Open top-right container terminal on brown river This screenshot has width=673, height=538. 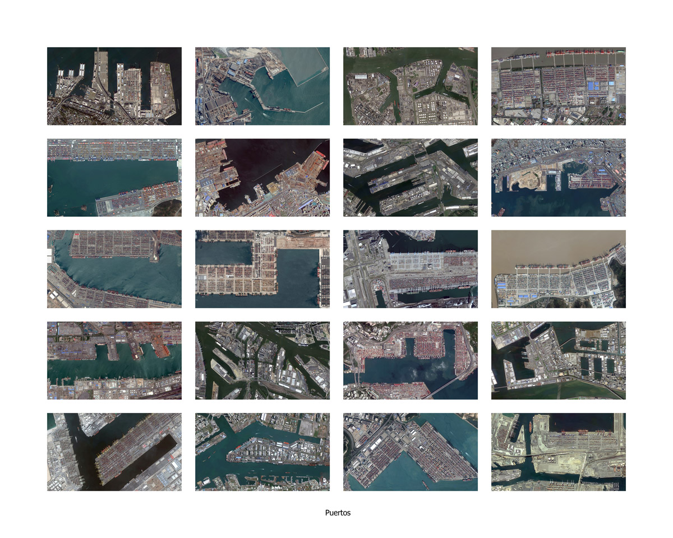tap(558, 86)
